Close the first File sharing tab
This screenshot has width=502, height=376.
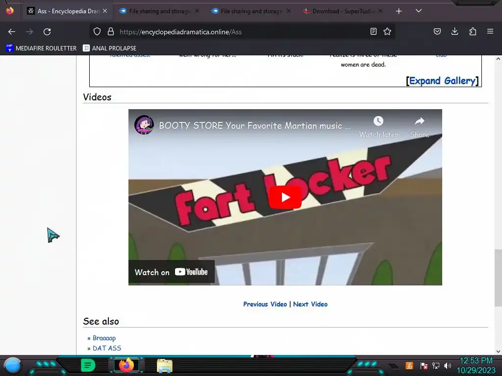[197, 11]
